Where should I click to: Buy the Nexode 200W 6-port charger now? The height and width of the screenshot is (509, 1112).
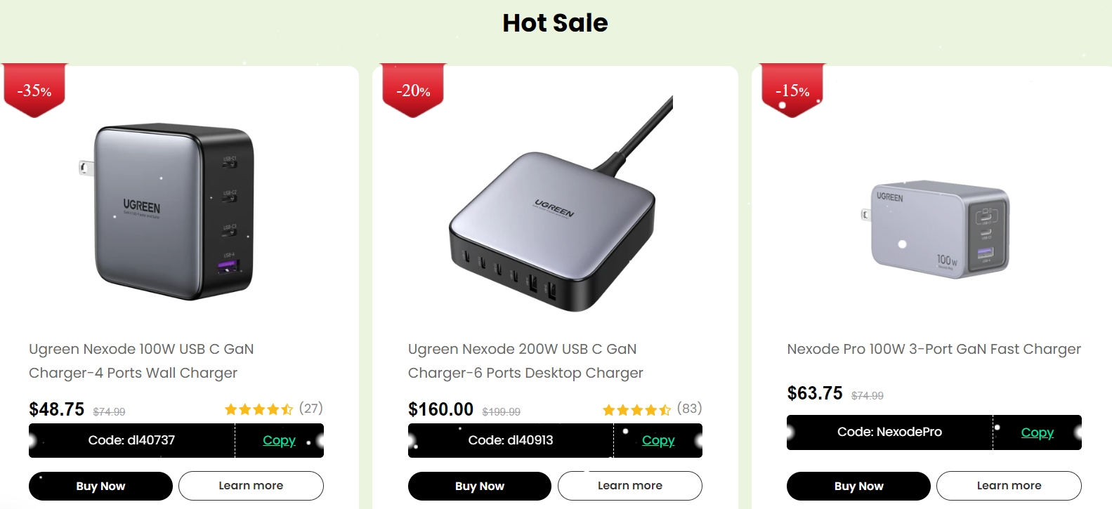click(480, 486)
